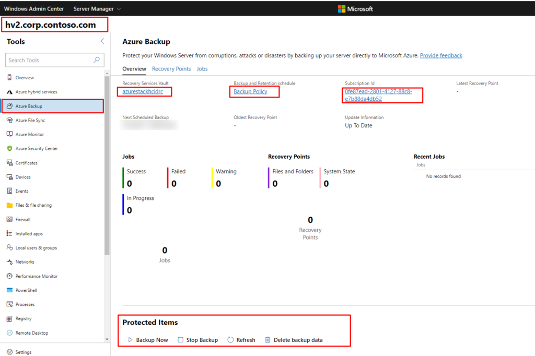Image resolution: width=535 pixels, height=356 pixels.
Task: Click the Backup Now label
Action: coord(152,340)
